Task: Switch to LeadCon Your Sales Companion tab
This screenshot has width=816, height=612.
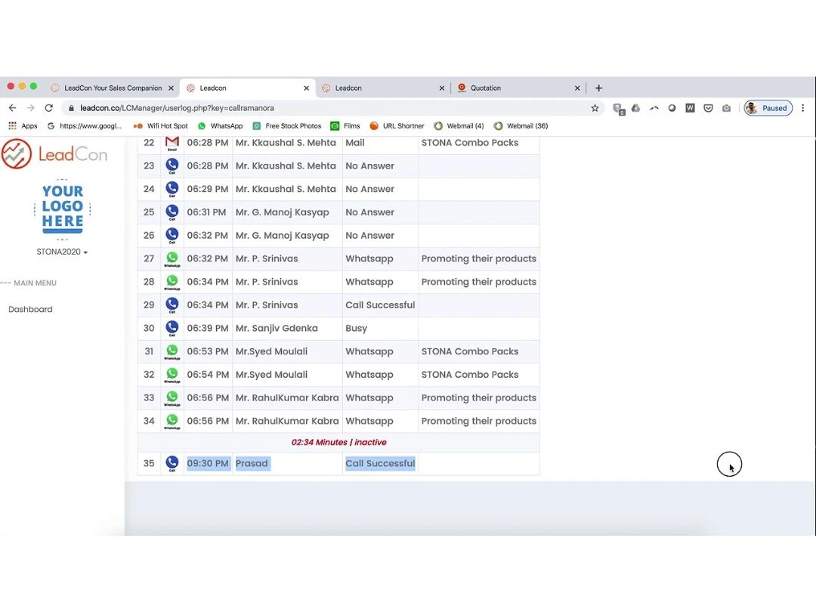Action: 113,88
